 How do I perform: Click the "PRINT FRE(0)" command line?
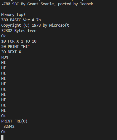tap(14, 121)
